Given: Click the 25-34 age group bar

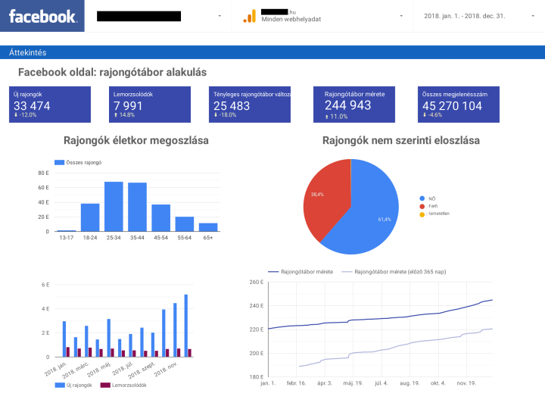Looking at the screenshot, I should pos(114,207).
